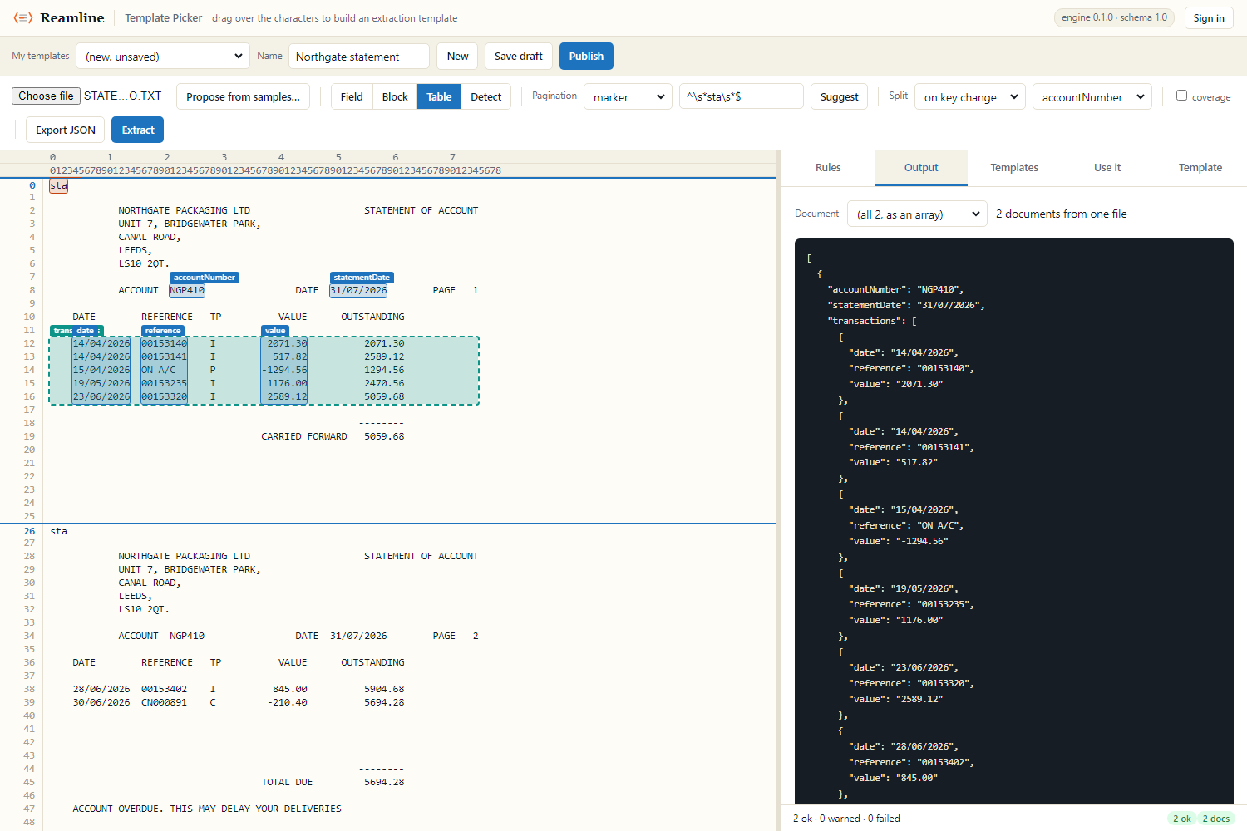Viewport: 1247px width, 831px height.
Task: Open the Pagination marker dropdown
Action: pos(628,96)
